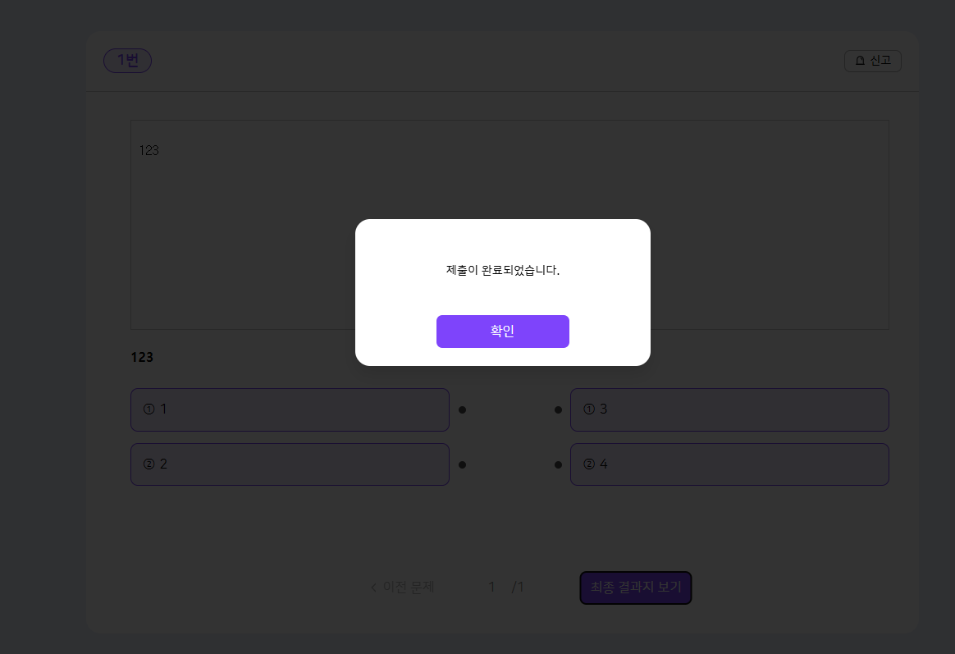Click the passage box containing 123
955x654 pixels.
click(509, 225)
